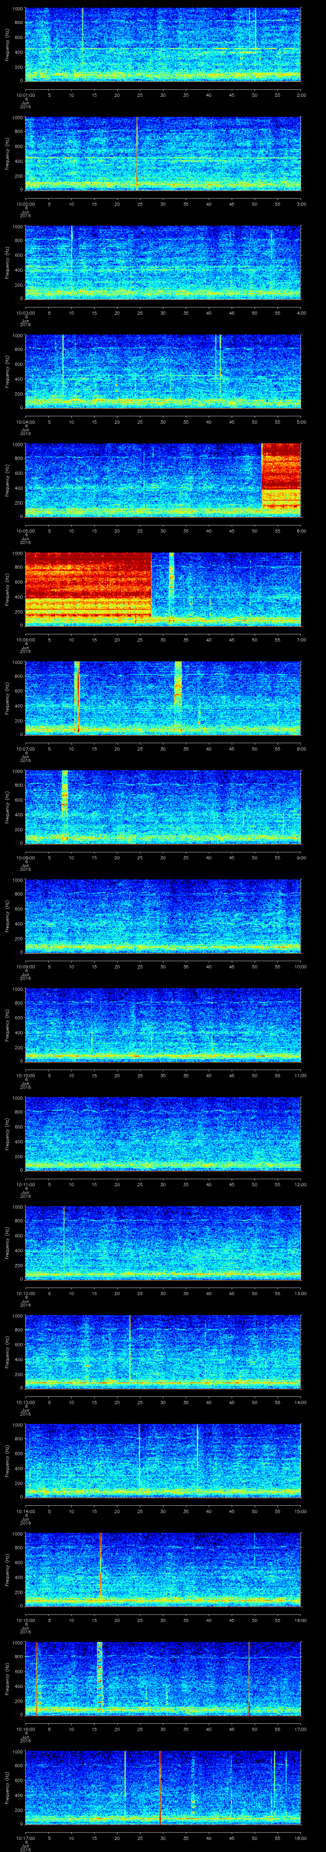Click the 10:14:00 start time label
Screen dimensions: 326x1852
25,1511
